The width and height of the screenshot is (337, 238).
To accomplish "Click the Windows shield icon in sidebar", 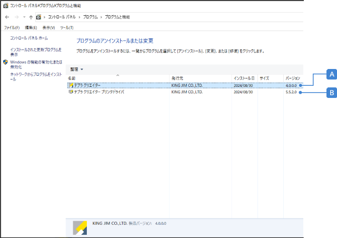I will (x=5, y=62).
